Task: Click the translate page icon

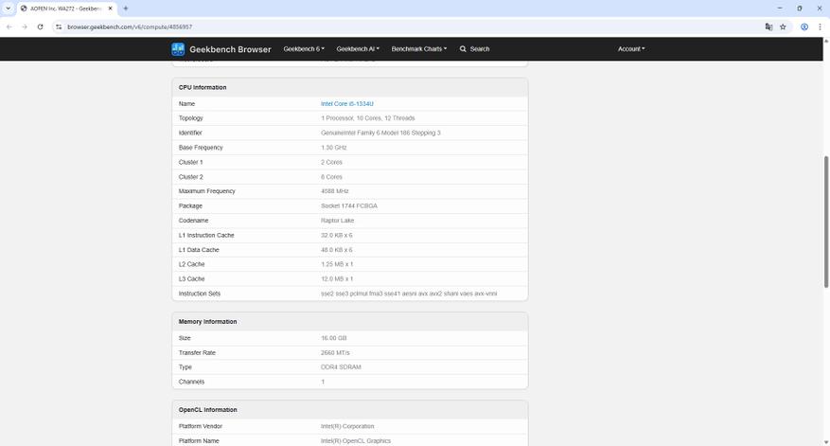Action: point(768,27)
